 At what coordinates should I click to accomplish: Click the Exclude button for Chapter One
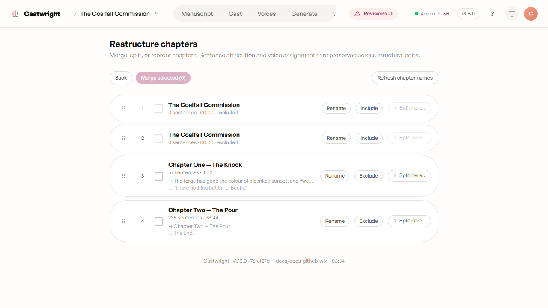369,176
